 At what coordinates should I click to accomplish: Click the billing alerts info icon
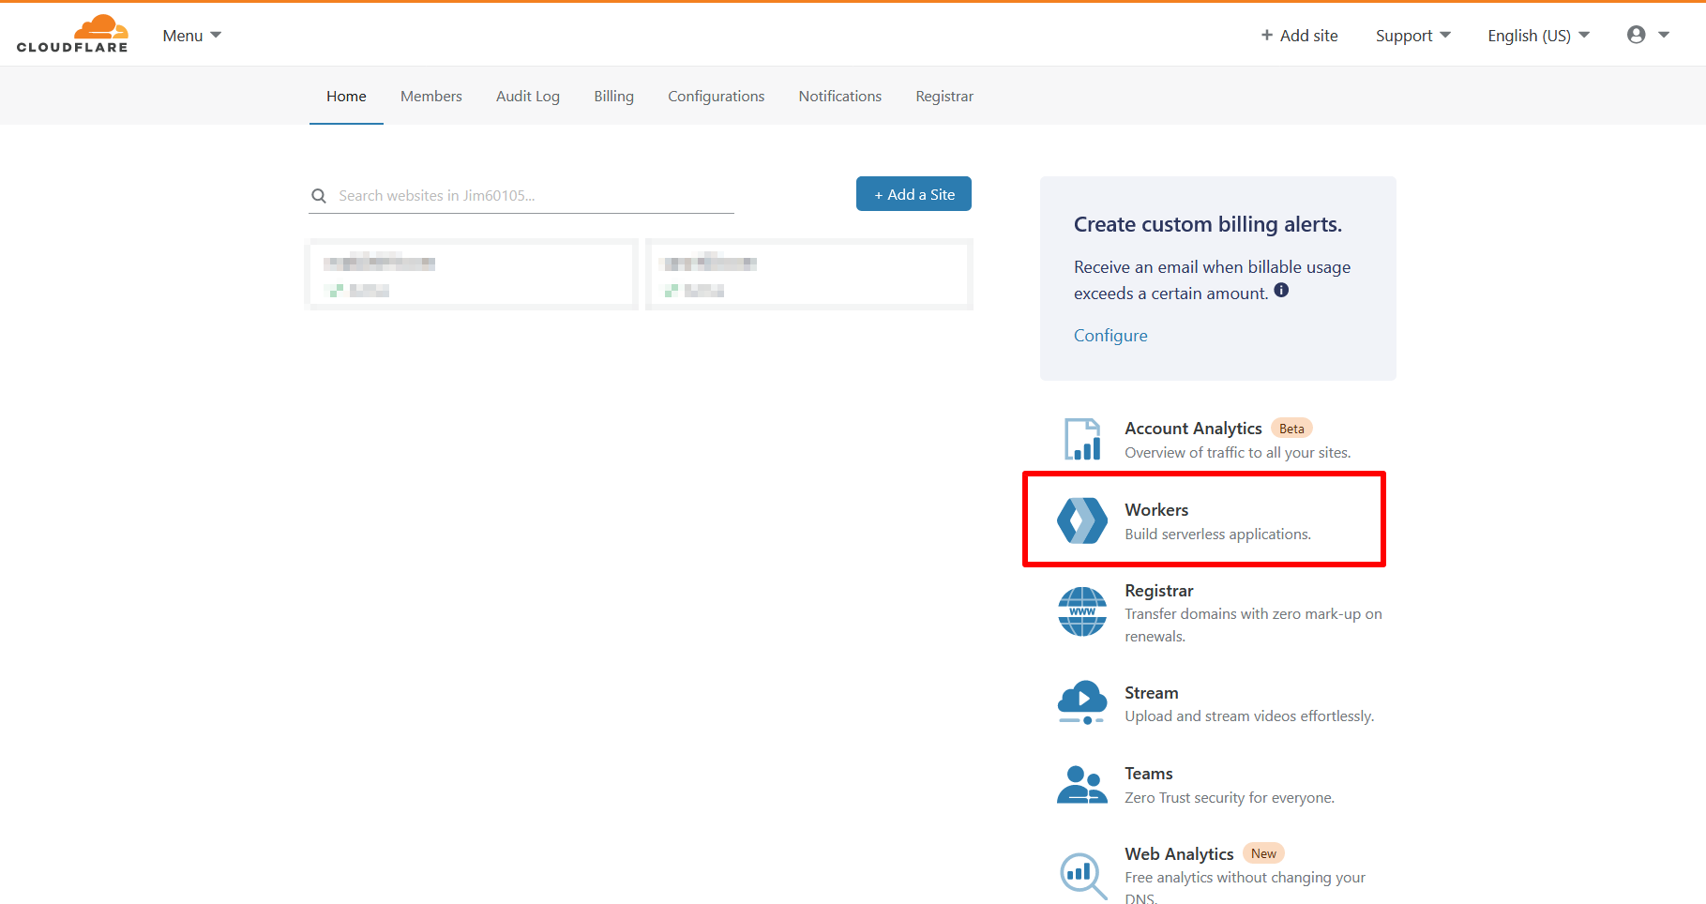pos(1281,291)
